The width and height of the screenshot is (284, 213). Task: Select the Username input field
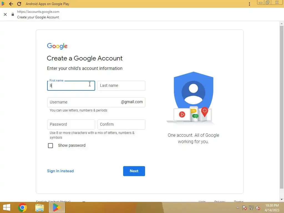[x=96, y=102]
